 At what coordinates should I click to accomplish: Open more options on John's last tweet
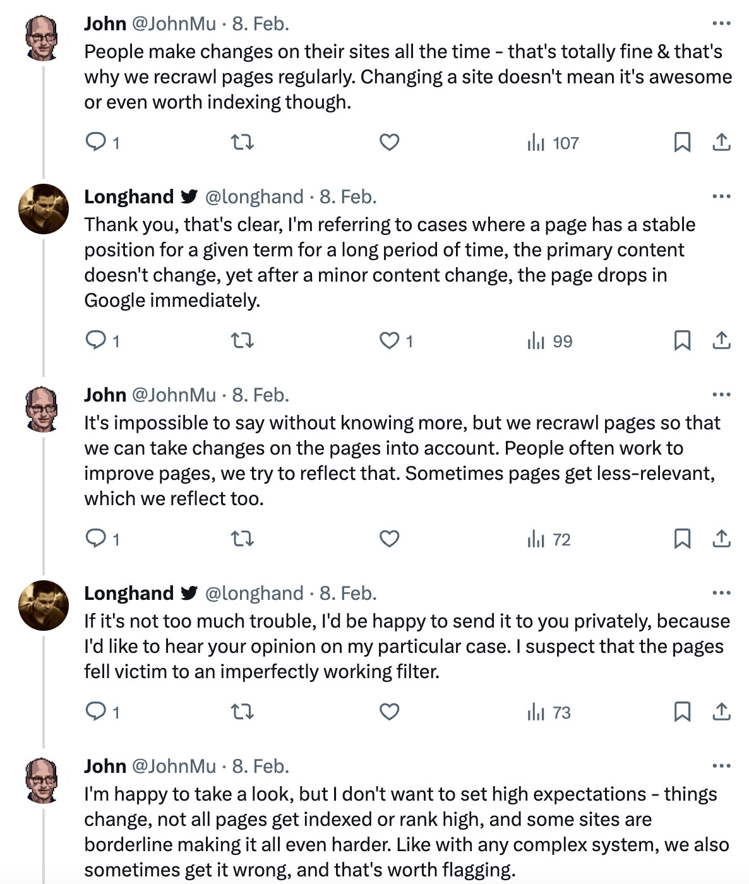721,766
